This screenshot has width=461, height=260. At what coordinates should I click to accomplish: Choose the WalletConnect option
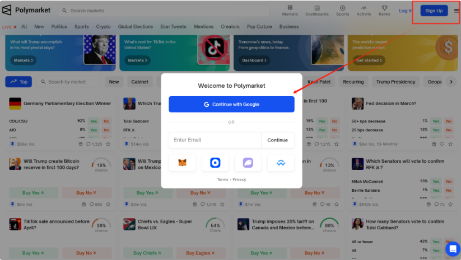coord(281,163)
